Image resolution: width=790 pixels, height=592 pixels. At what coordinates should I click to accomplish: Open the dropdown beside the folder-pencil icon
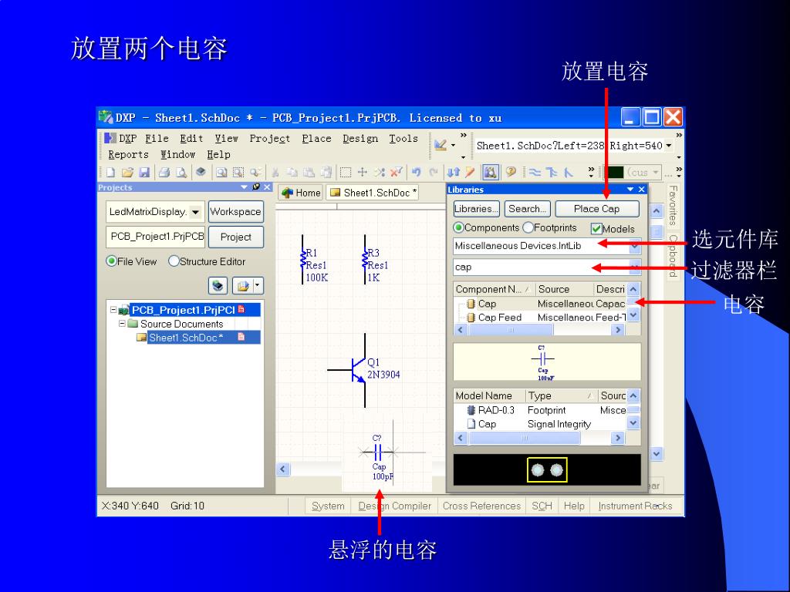click(258, 285)
